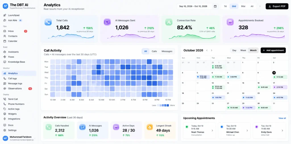Filter Call Activity to Calls
Viewport: 291px width, 144px height.
[154, 51]
